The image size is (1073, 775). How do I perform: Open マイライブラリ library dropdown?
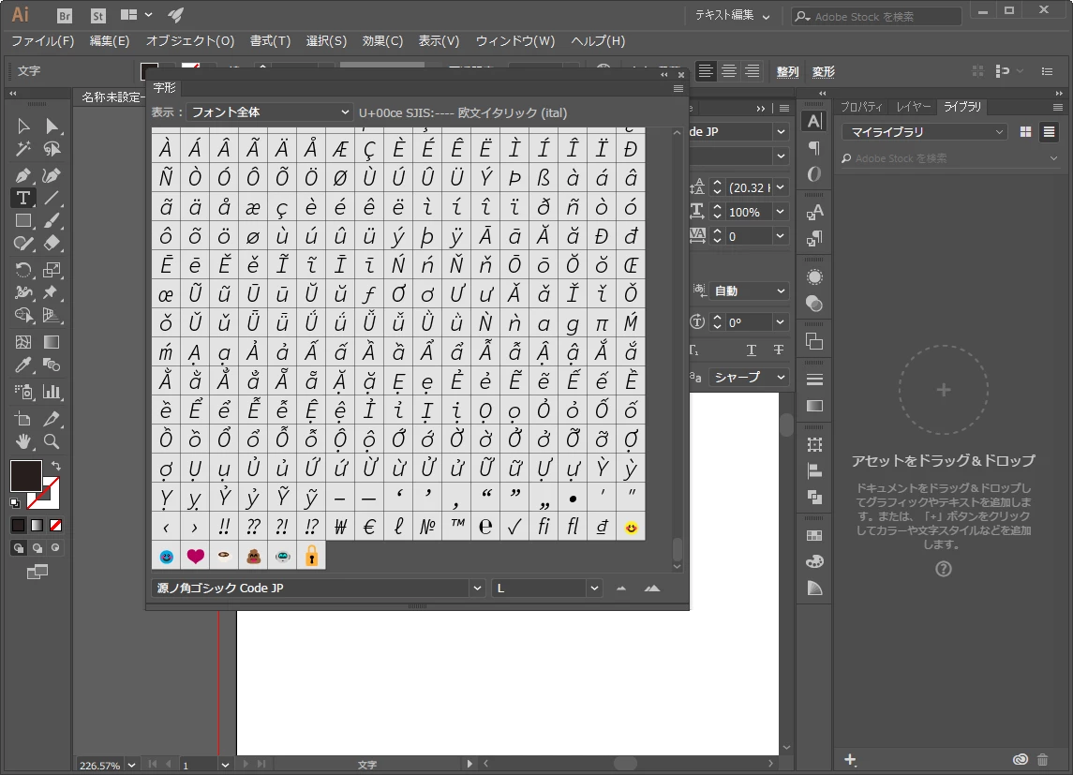(925, 132)
